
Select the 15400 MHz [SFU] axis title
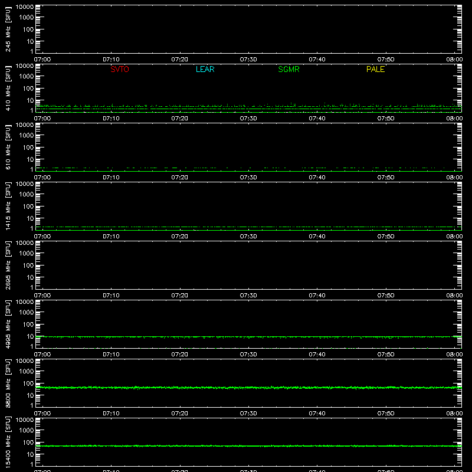[x=8, y=442]
